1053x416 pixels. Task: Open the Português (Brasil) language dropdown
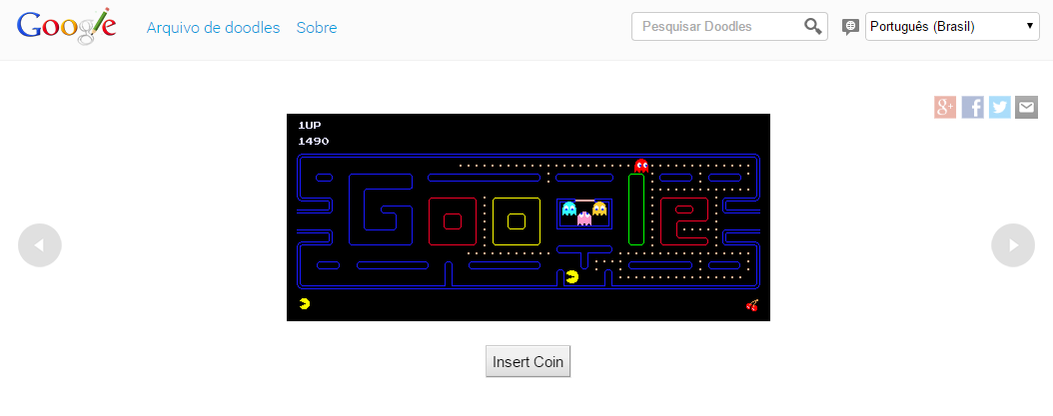point(951,27)
